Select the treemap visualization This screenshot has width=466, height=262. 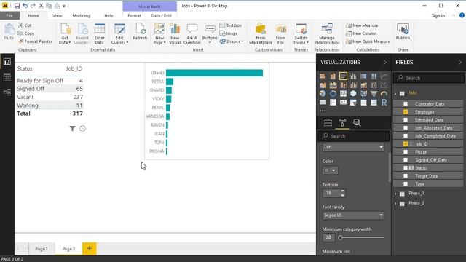[x=343, y=94]
